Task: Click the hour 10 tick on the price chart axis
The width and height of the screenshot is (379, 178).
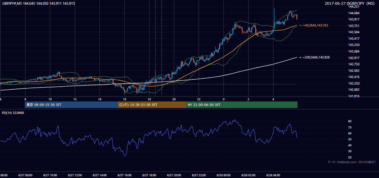Action: point(50,99)
